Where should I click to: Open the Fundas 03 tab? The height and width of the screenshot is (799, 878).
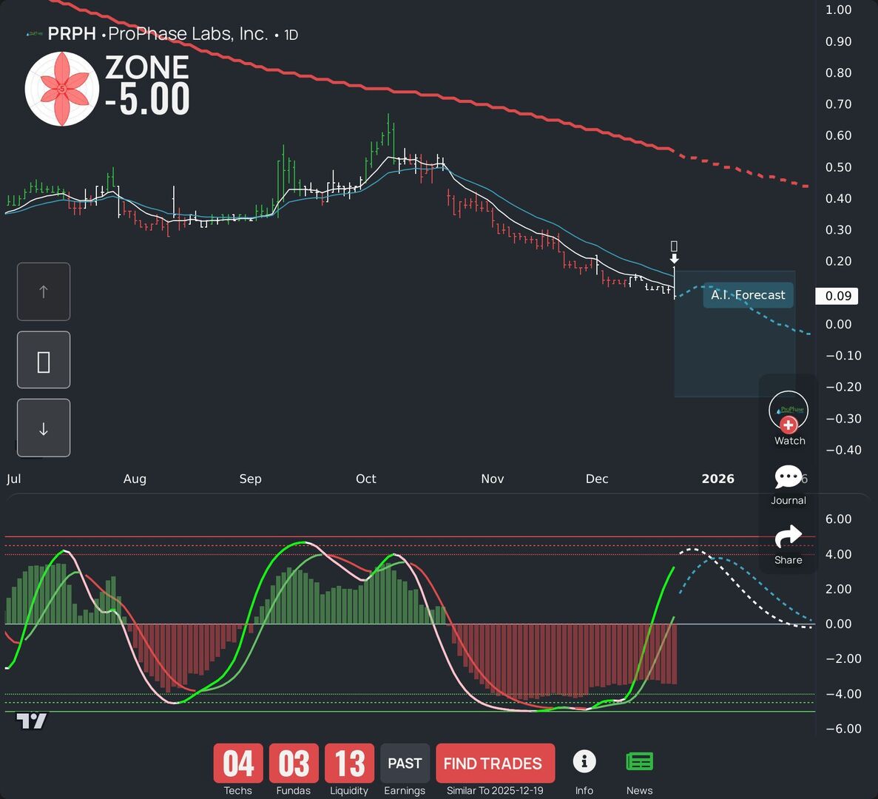[x=293, y=763]
